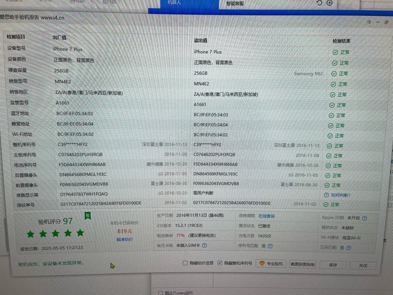
Task: Save the report with 保存 button
Action: click(333, 265)
